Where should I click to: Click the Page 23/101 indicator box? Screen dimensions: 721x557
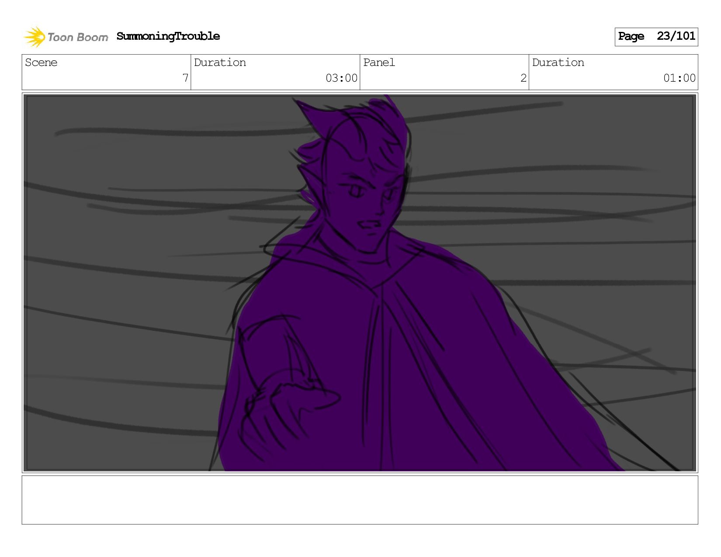tap(656, 37)
